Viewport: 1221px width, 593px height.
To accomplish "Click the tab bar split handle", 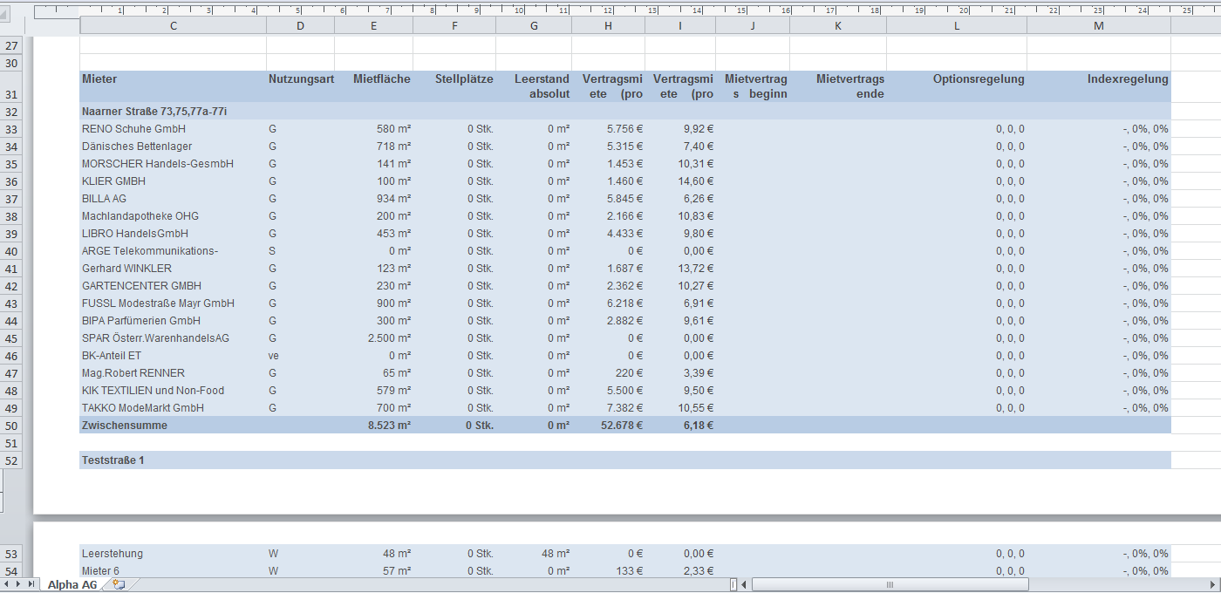I will pyautogui.click(x=733, y=584).
